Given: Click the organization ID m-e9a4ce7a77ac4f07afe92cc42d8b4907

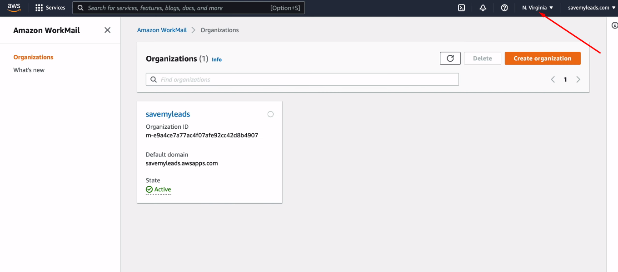Looking at the screenshot, I should pos(202,135).
